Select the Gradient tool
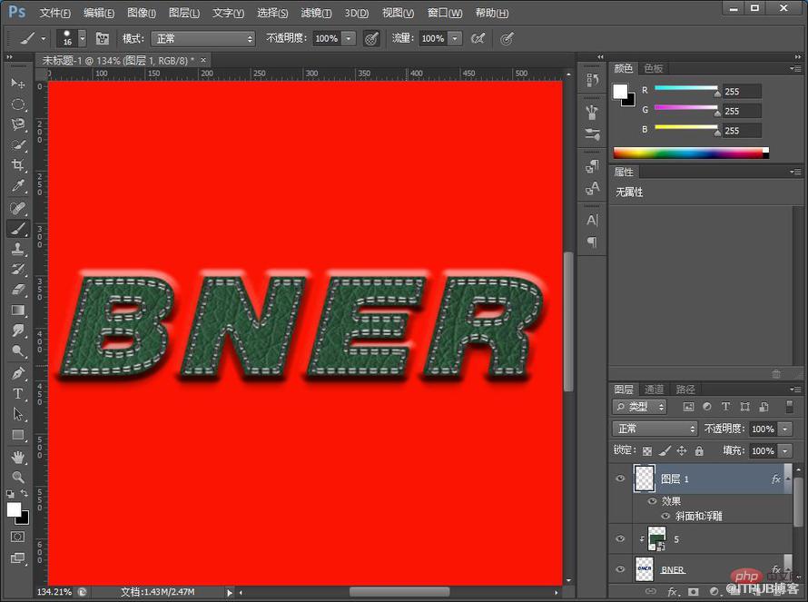This screenshot has width=808, height=602. (x=18, y=311)
